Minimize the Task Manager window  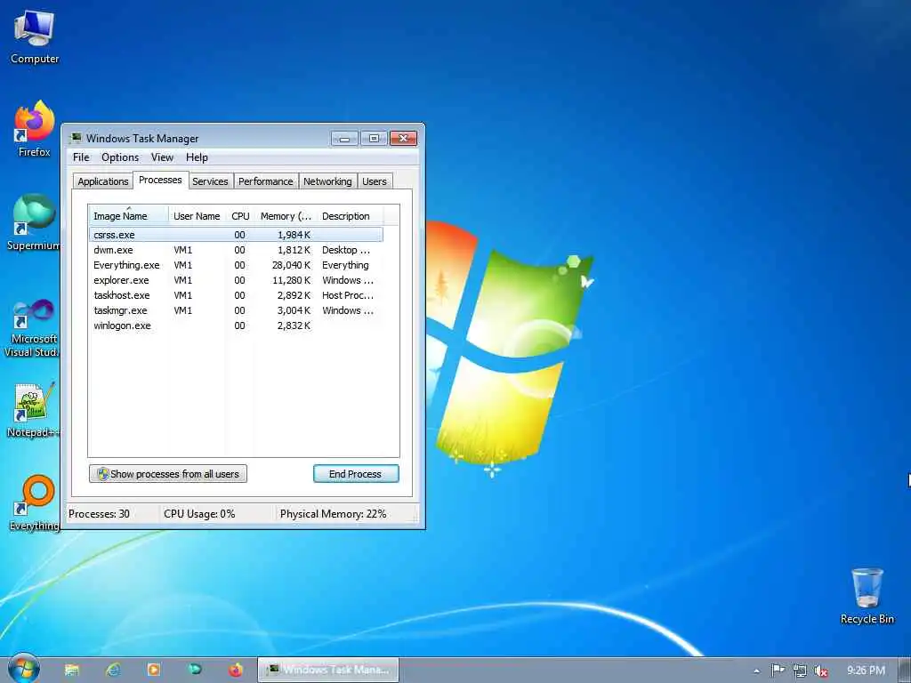click(x=344, y=138)
